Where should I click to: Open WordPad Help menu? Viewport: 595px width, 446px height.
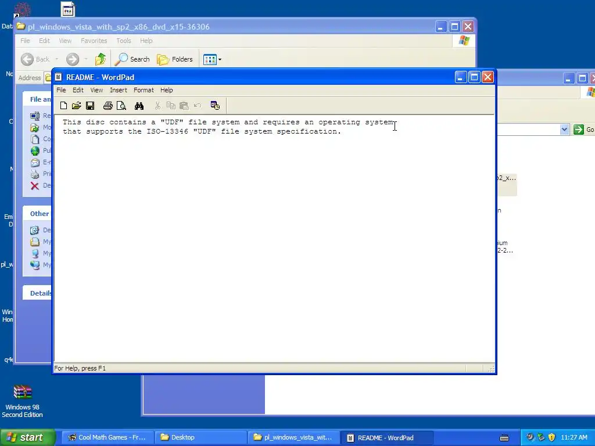pyautogui.click(x=166, y=90)
